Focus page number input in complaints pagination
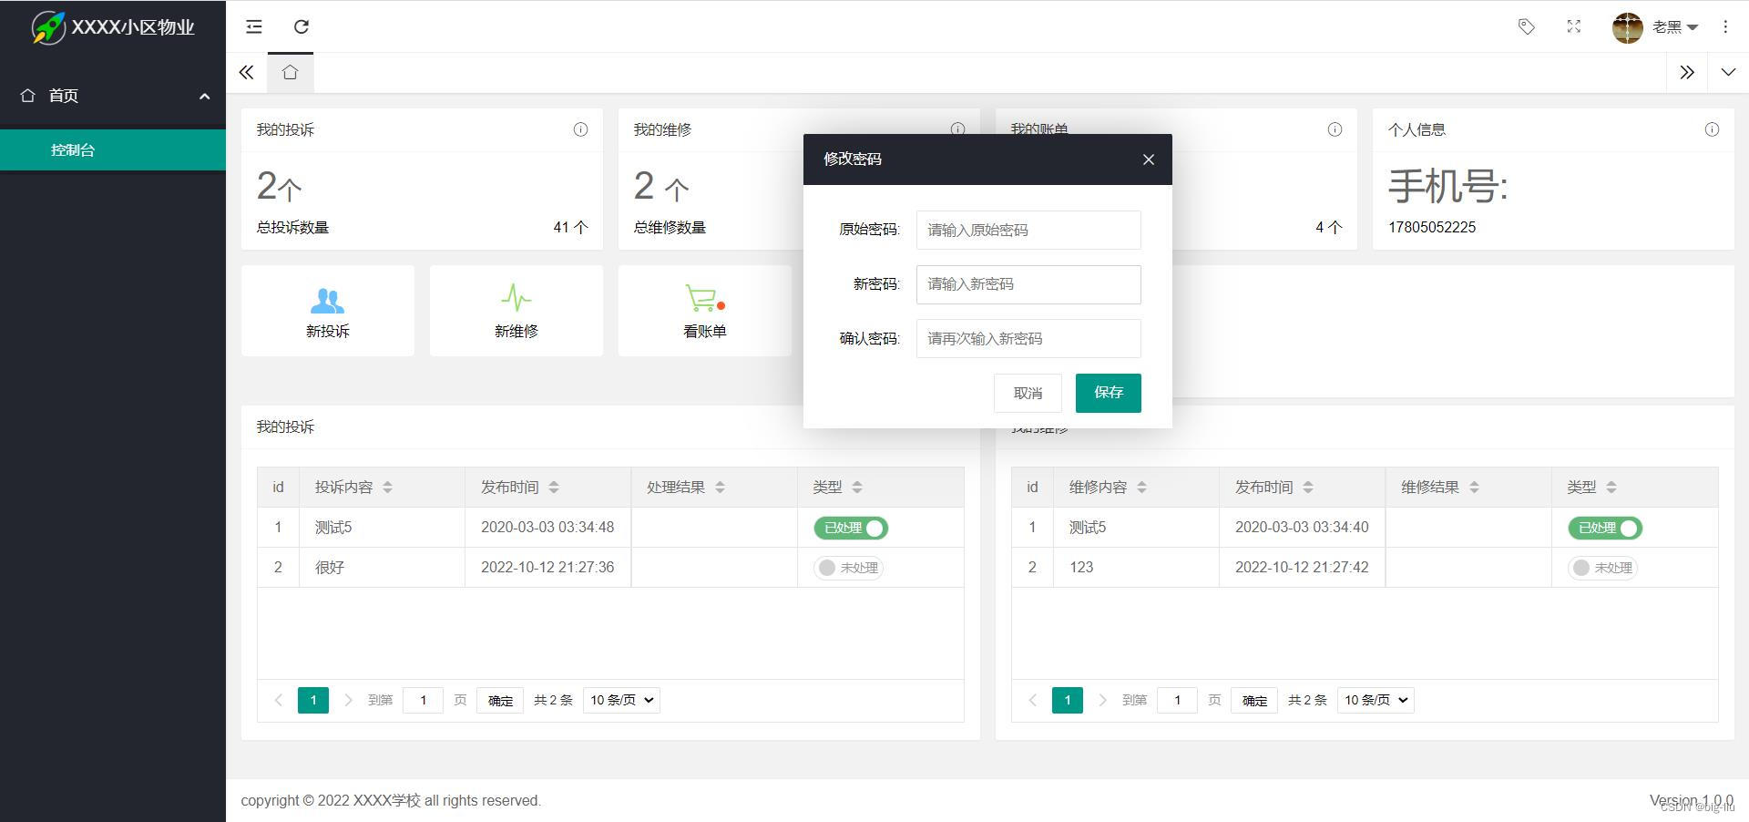Screen dimensions: 1749x822 pos(424,700)
